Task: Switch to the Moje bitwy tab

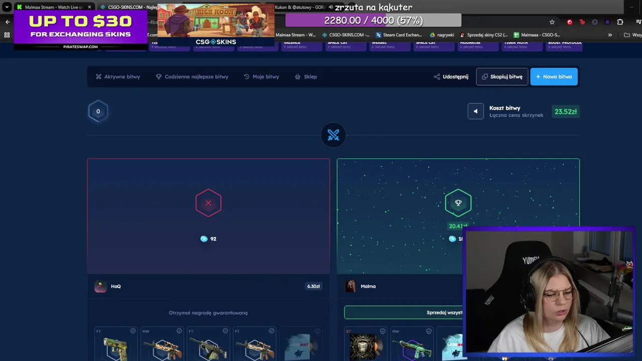Action: click(261, 77)
